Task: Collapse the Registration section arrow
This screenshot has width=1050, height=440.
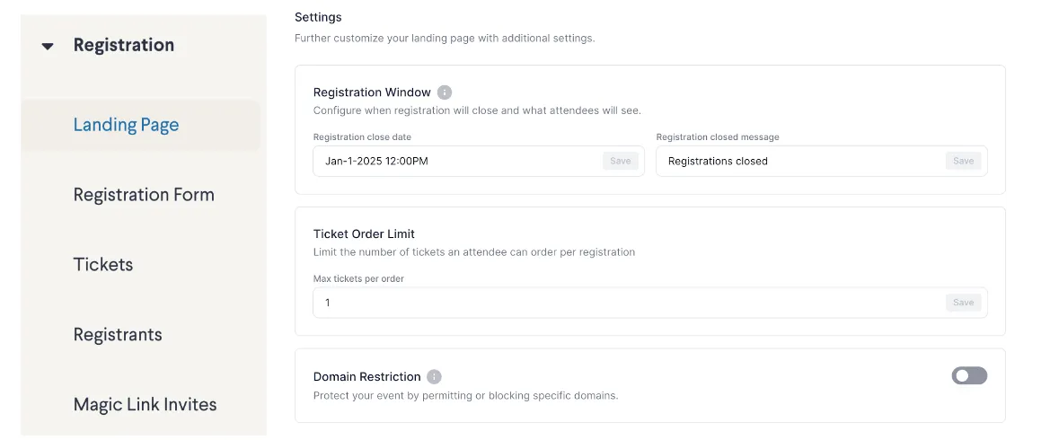Action: [x=48, y=46]
